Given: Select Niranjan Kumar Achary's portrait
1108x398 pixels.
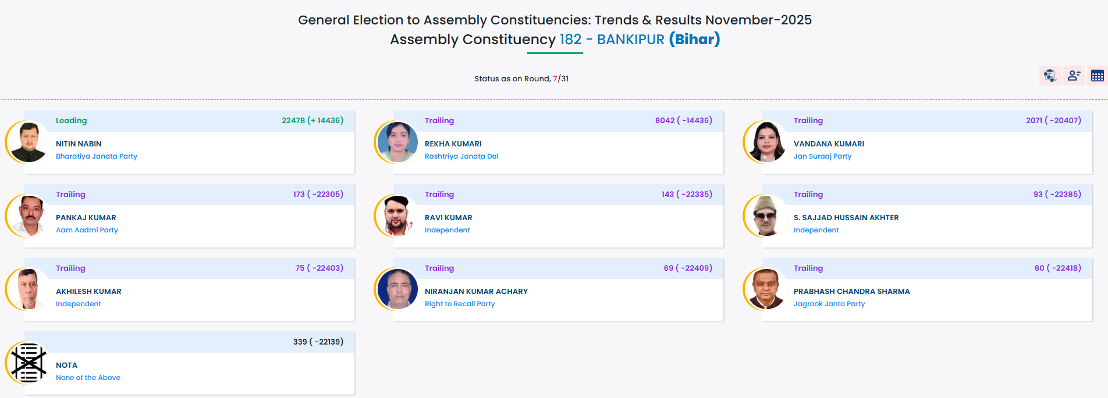Looking at the screenshot, I should (x=397, y=289).
